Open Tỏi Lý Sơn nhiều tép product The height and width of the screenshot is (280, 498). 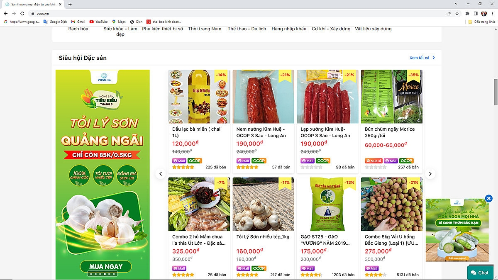[x=263, y=204]
